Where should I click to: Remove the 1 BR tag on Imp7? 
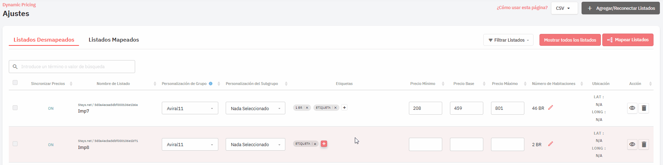coord(307,108)
